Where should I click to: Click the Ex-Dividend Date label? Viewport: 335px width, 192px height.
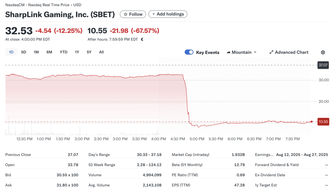coord(270,175)
